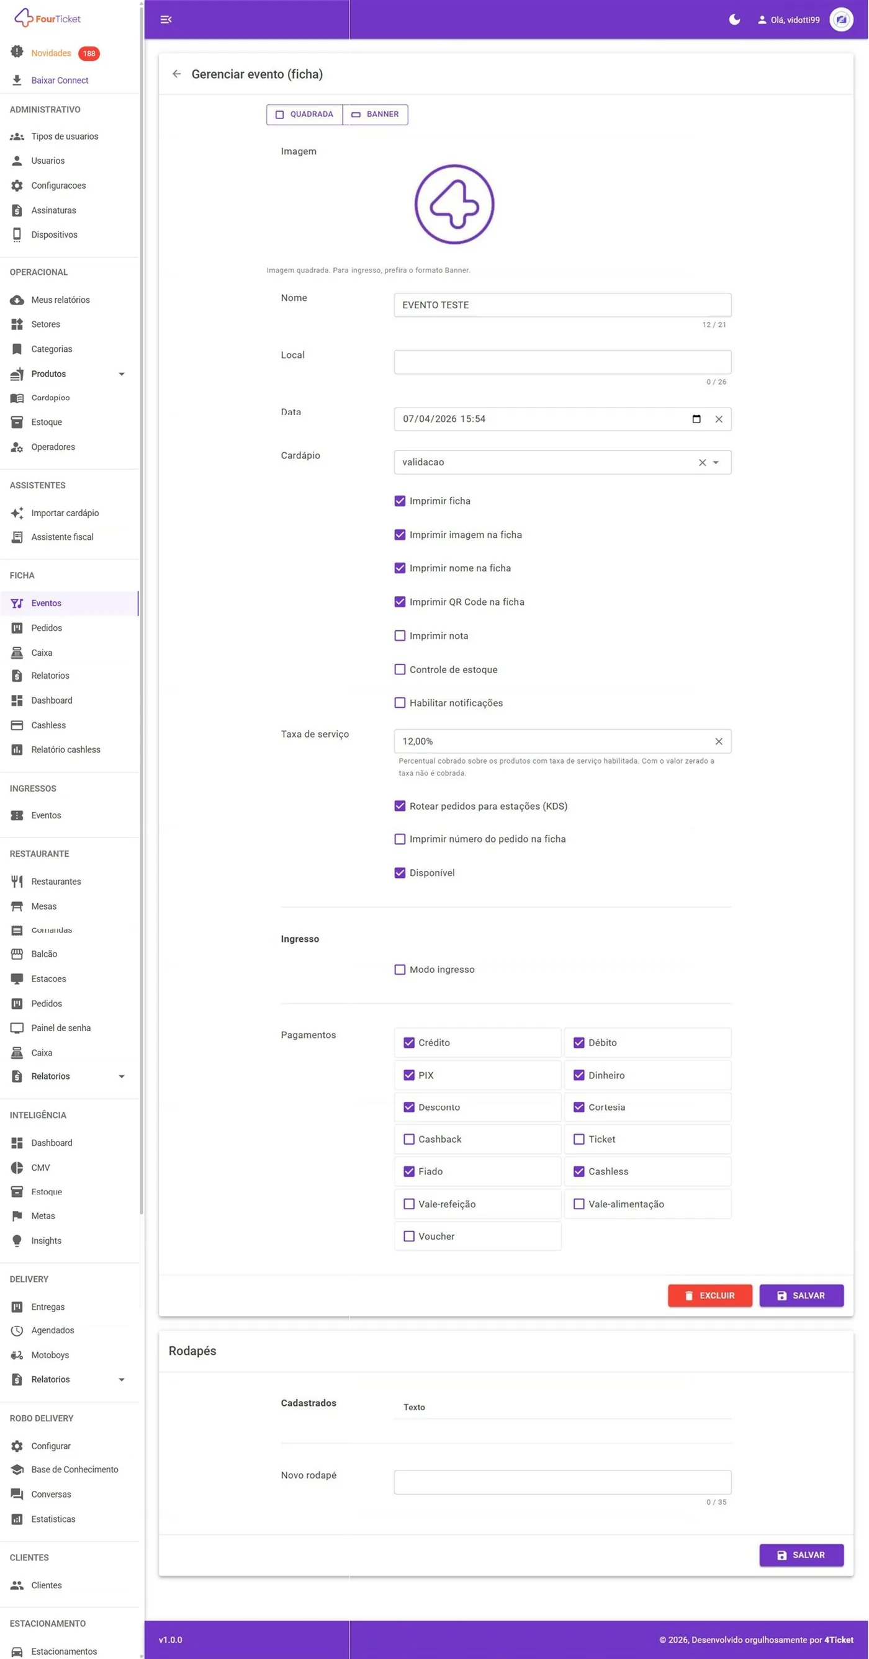Click the Novidades gear badge icon
This screenshot has width=869, height=1659.
click(x=17, y=52)
